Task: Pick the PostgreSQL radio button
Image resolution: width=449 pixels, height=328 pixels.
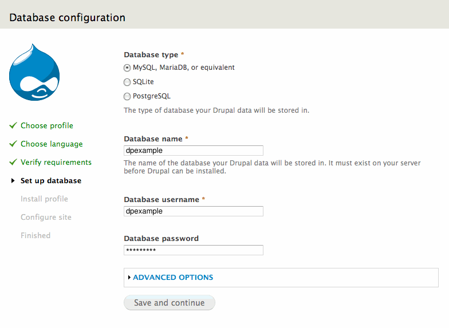Action: [x=127, y=96]
